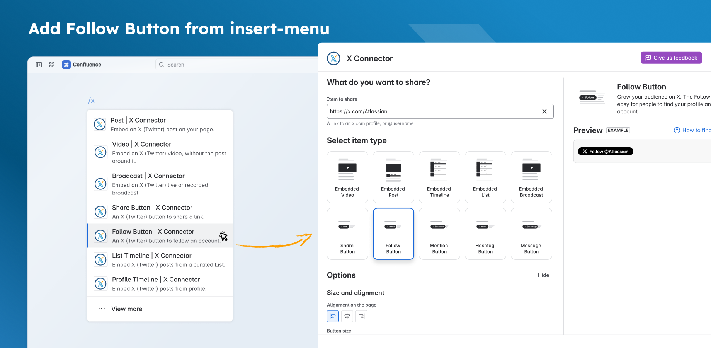The width and height of the screenshot is (711, 348).
Task: Click the X icon beside Post entry
Action: pyautogui.click(x=100, y=125)
